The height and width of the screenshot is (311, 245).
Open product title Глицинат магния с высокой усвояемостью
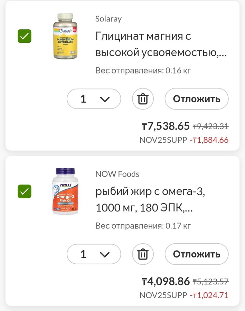(x=161, y=45)
